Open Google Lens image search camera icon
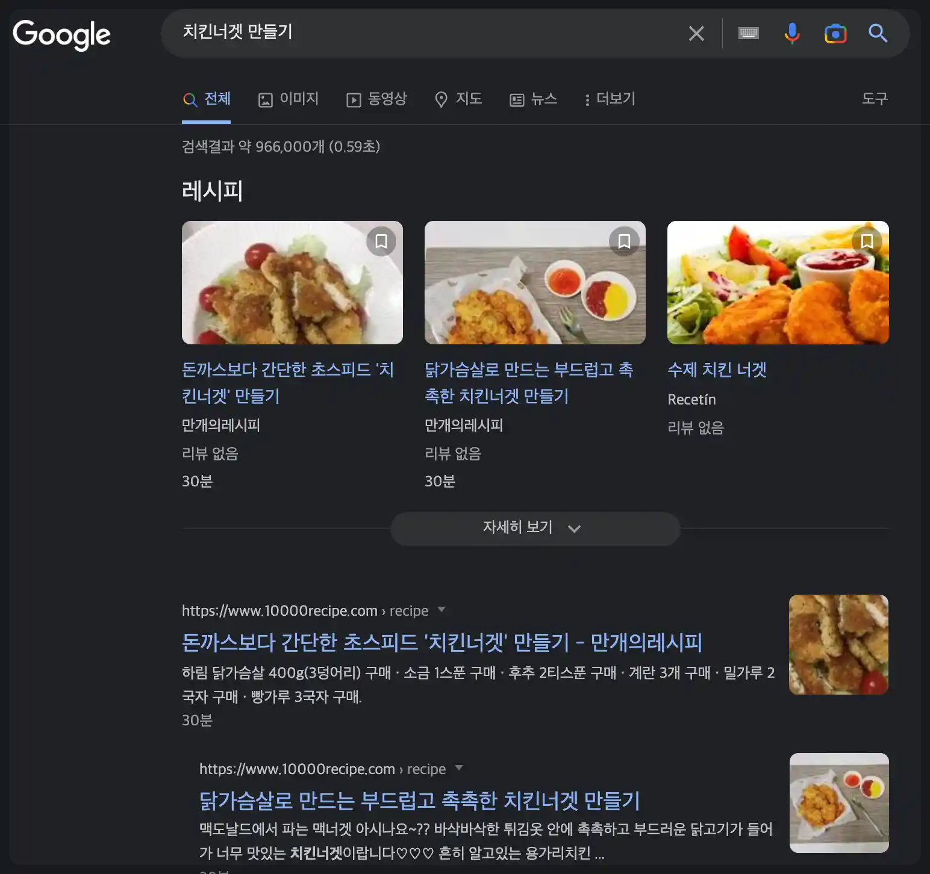 click(x=835, y=34)
